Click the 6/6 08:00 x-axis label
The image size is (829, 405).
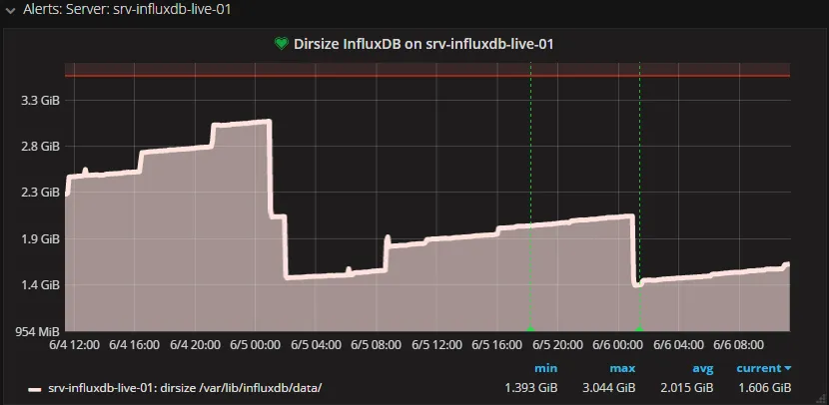pos(738,345)
